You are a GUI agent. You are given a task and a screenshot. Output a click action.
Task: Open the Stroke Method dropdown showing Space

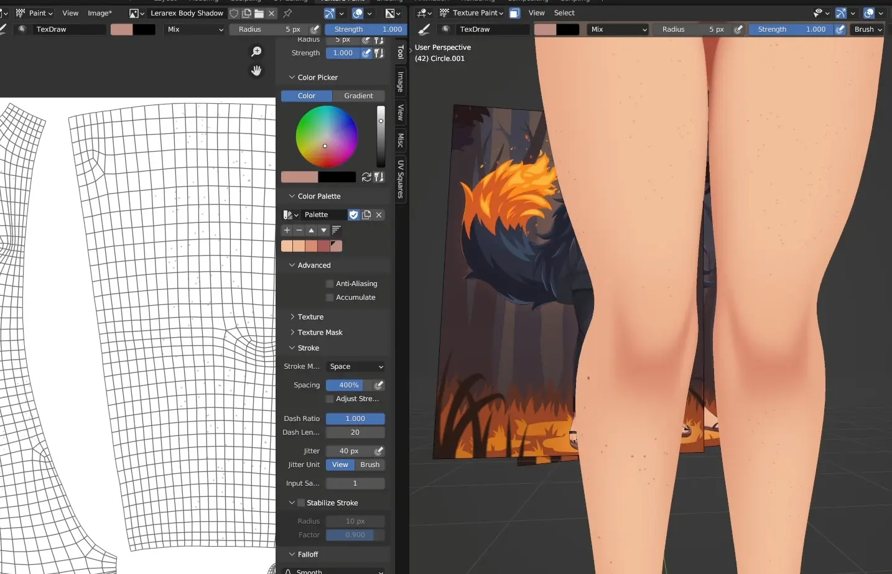click(x=355, y=367)
